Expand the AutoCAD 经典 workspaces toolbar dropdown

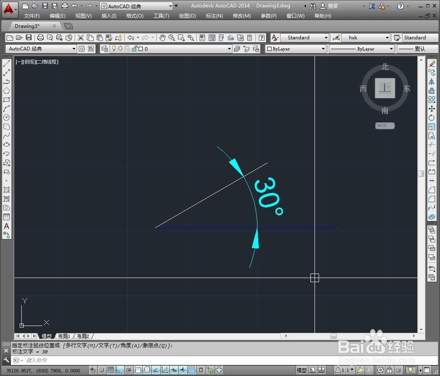coord(74,49)
